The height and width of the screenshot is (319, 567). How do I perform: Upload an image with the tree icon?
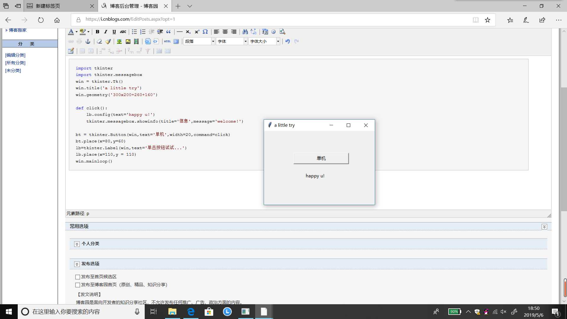coord(119,41)
